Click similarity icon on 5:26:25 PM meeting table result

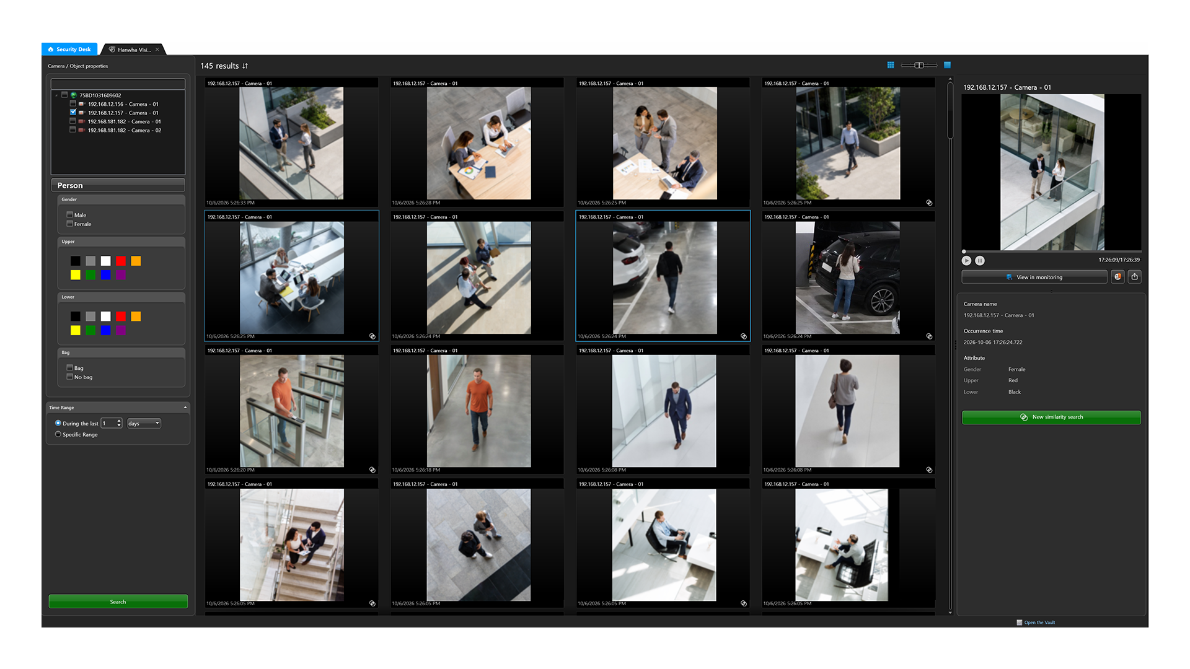(372, 336)
